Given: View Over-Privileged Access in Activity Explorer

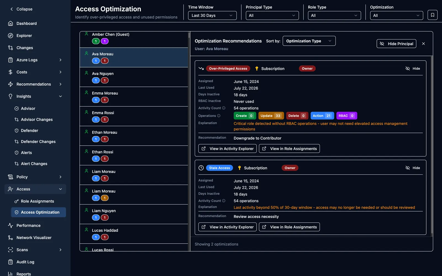Looking at the screenshot, I should tap(227, 148).
